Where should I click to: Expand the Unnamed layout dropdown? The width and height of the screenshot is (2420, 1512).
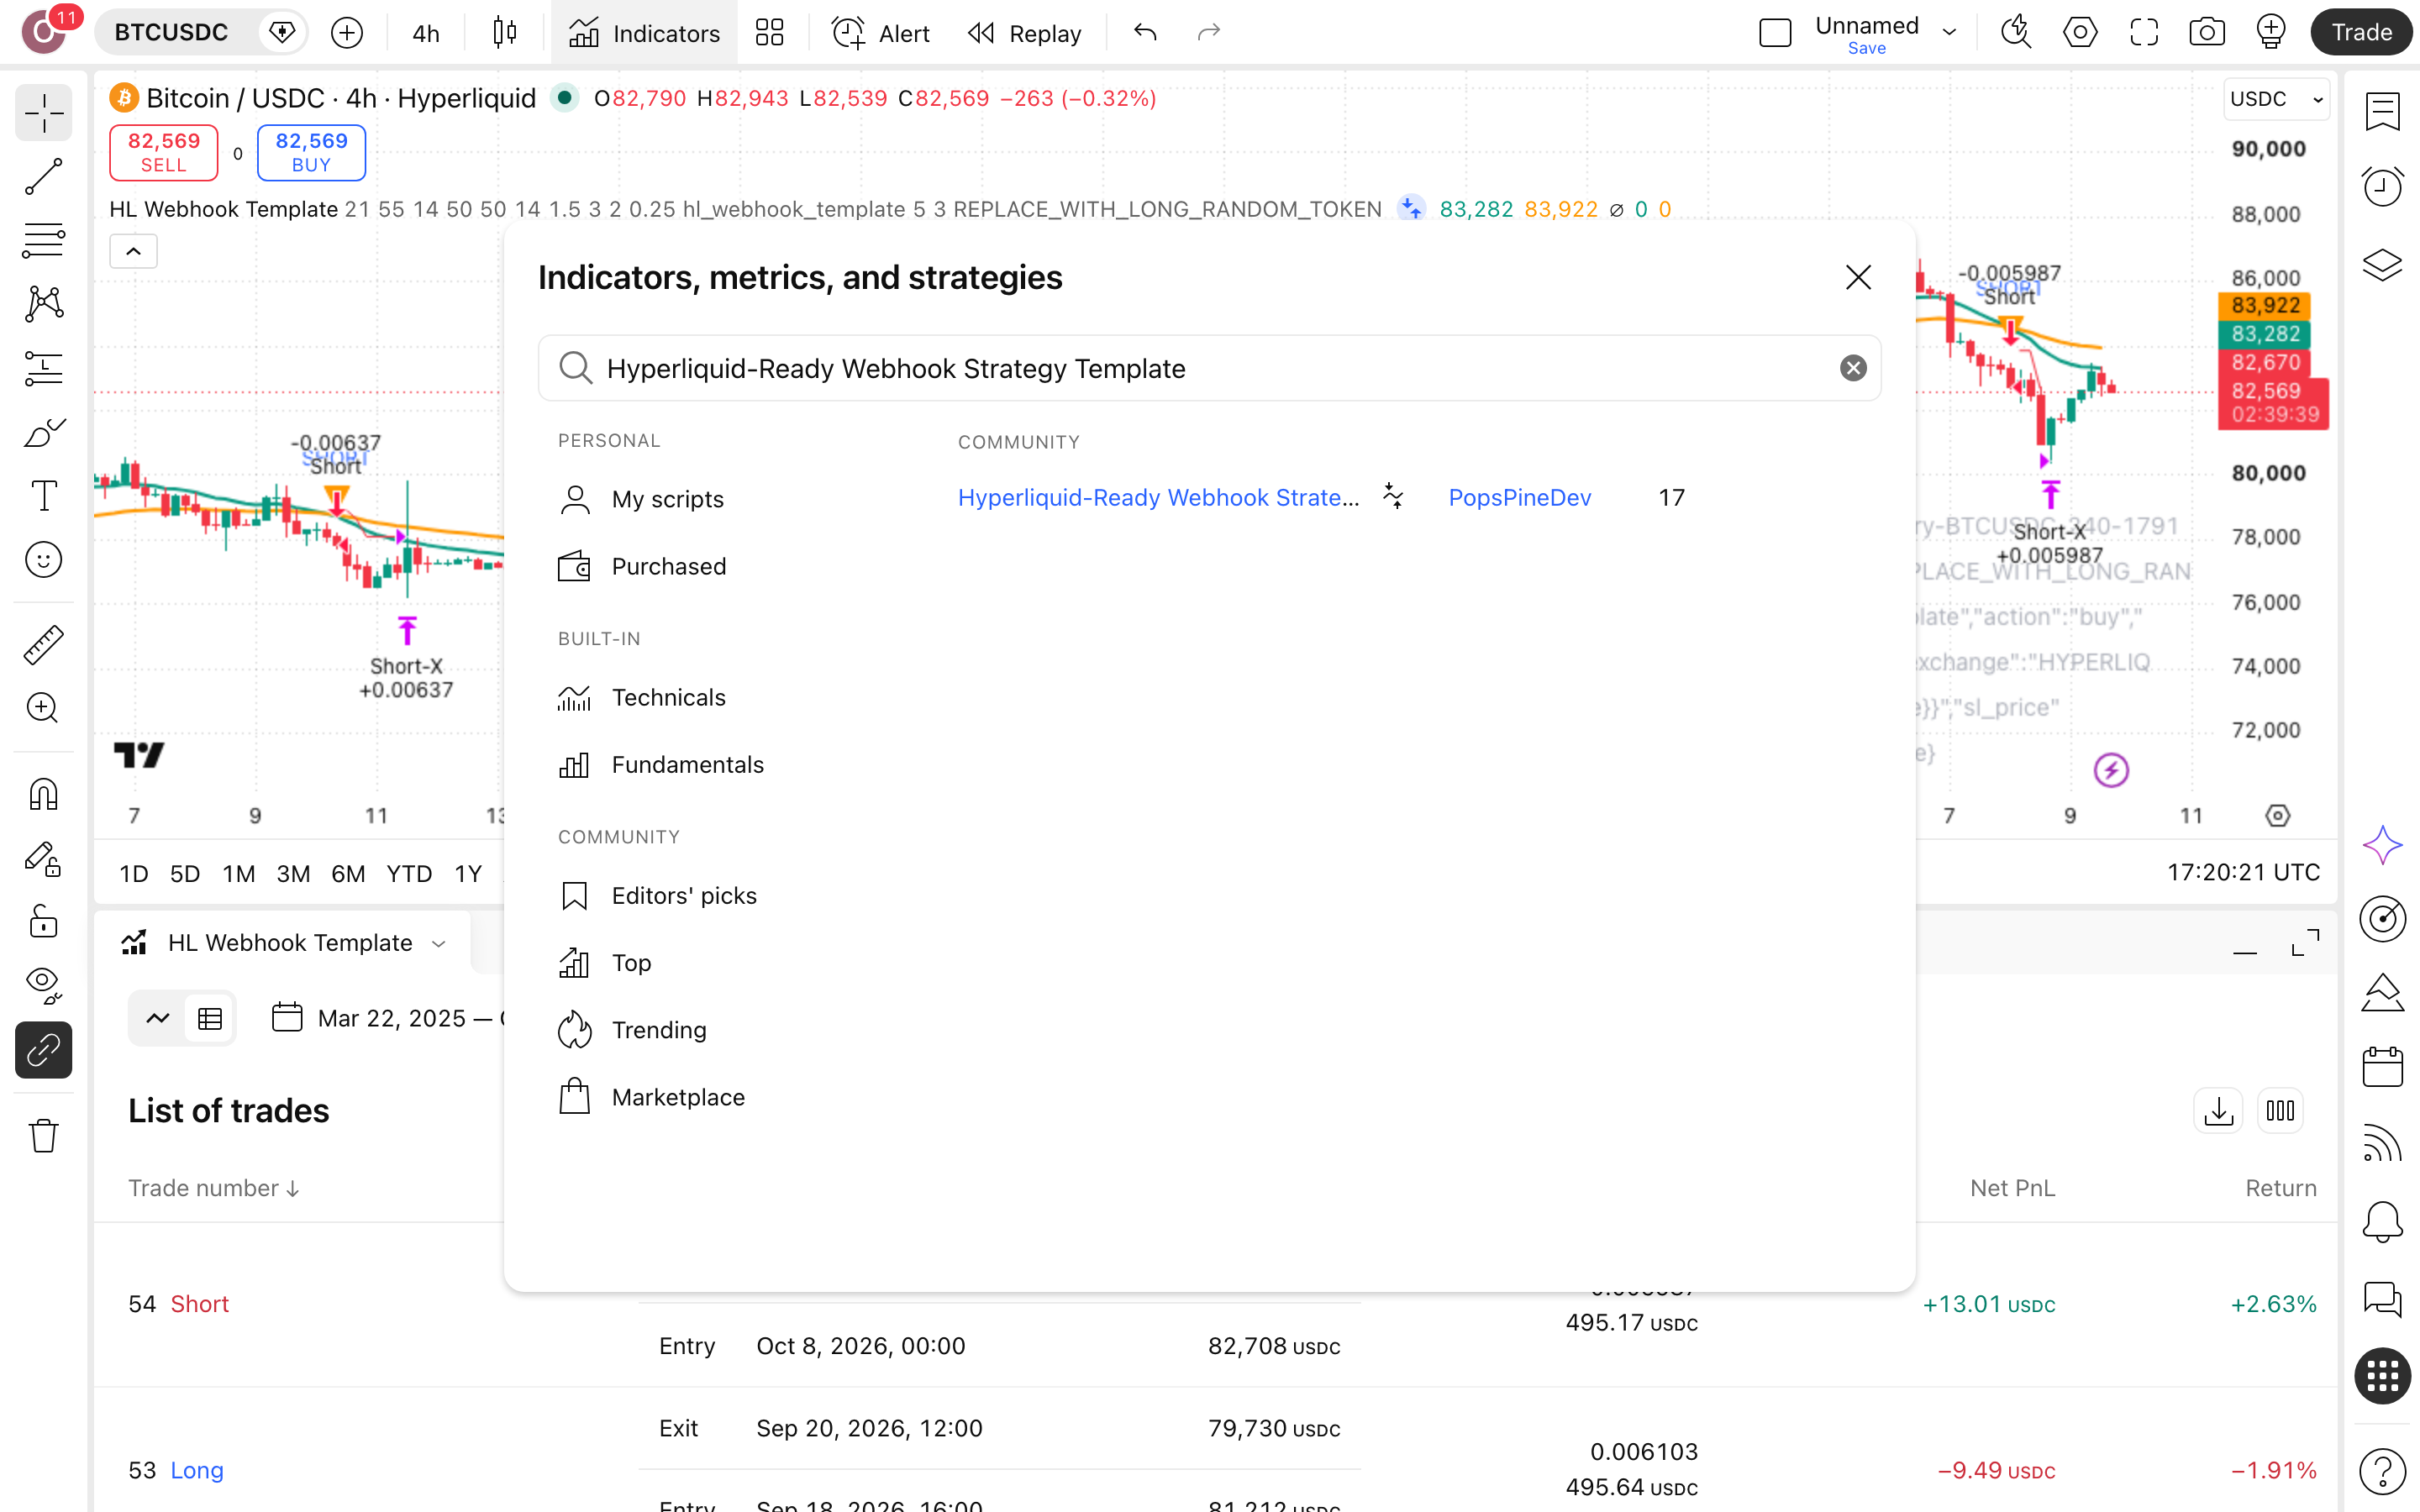click(1950, 33)
